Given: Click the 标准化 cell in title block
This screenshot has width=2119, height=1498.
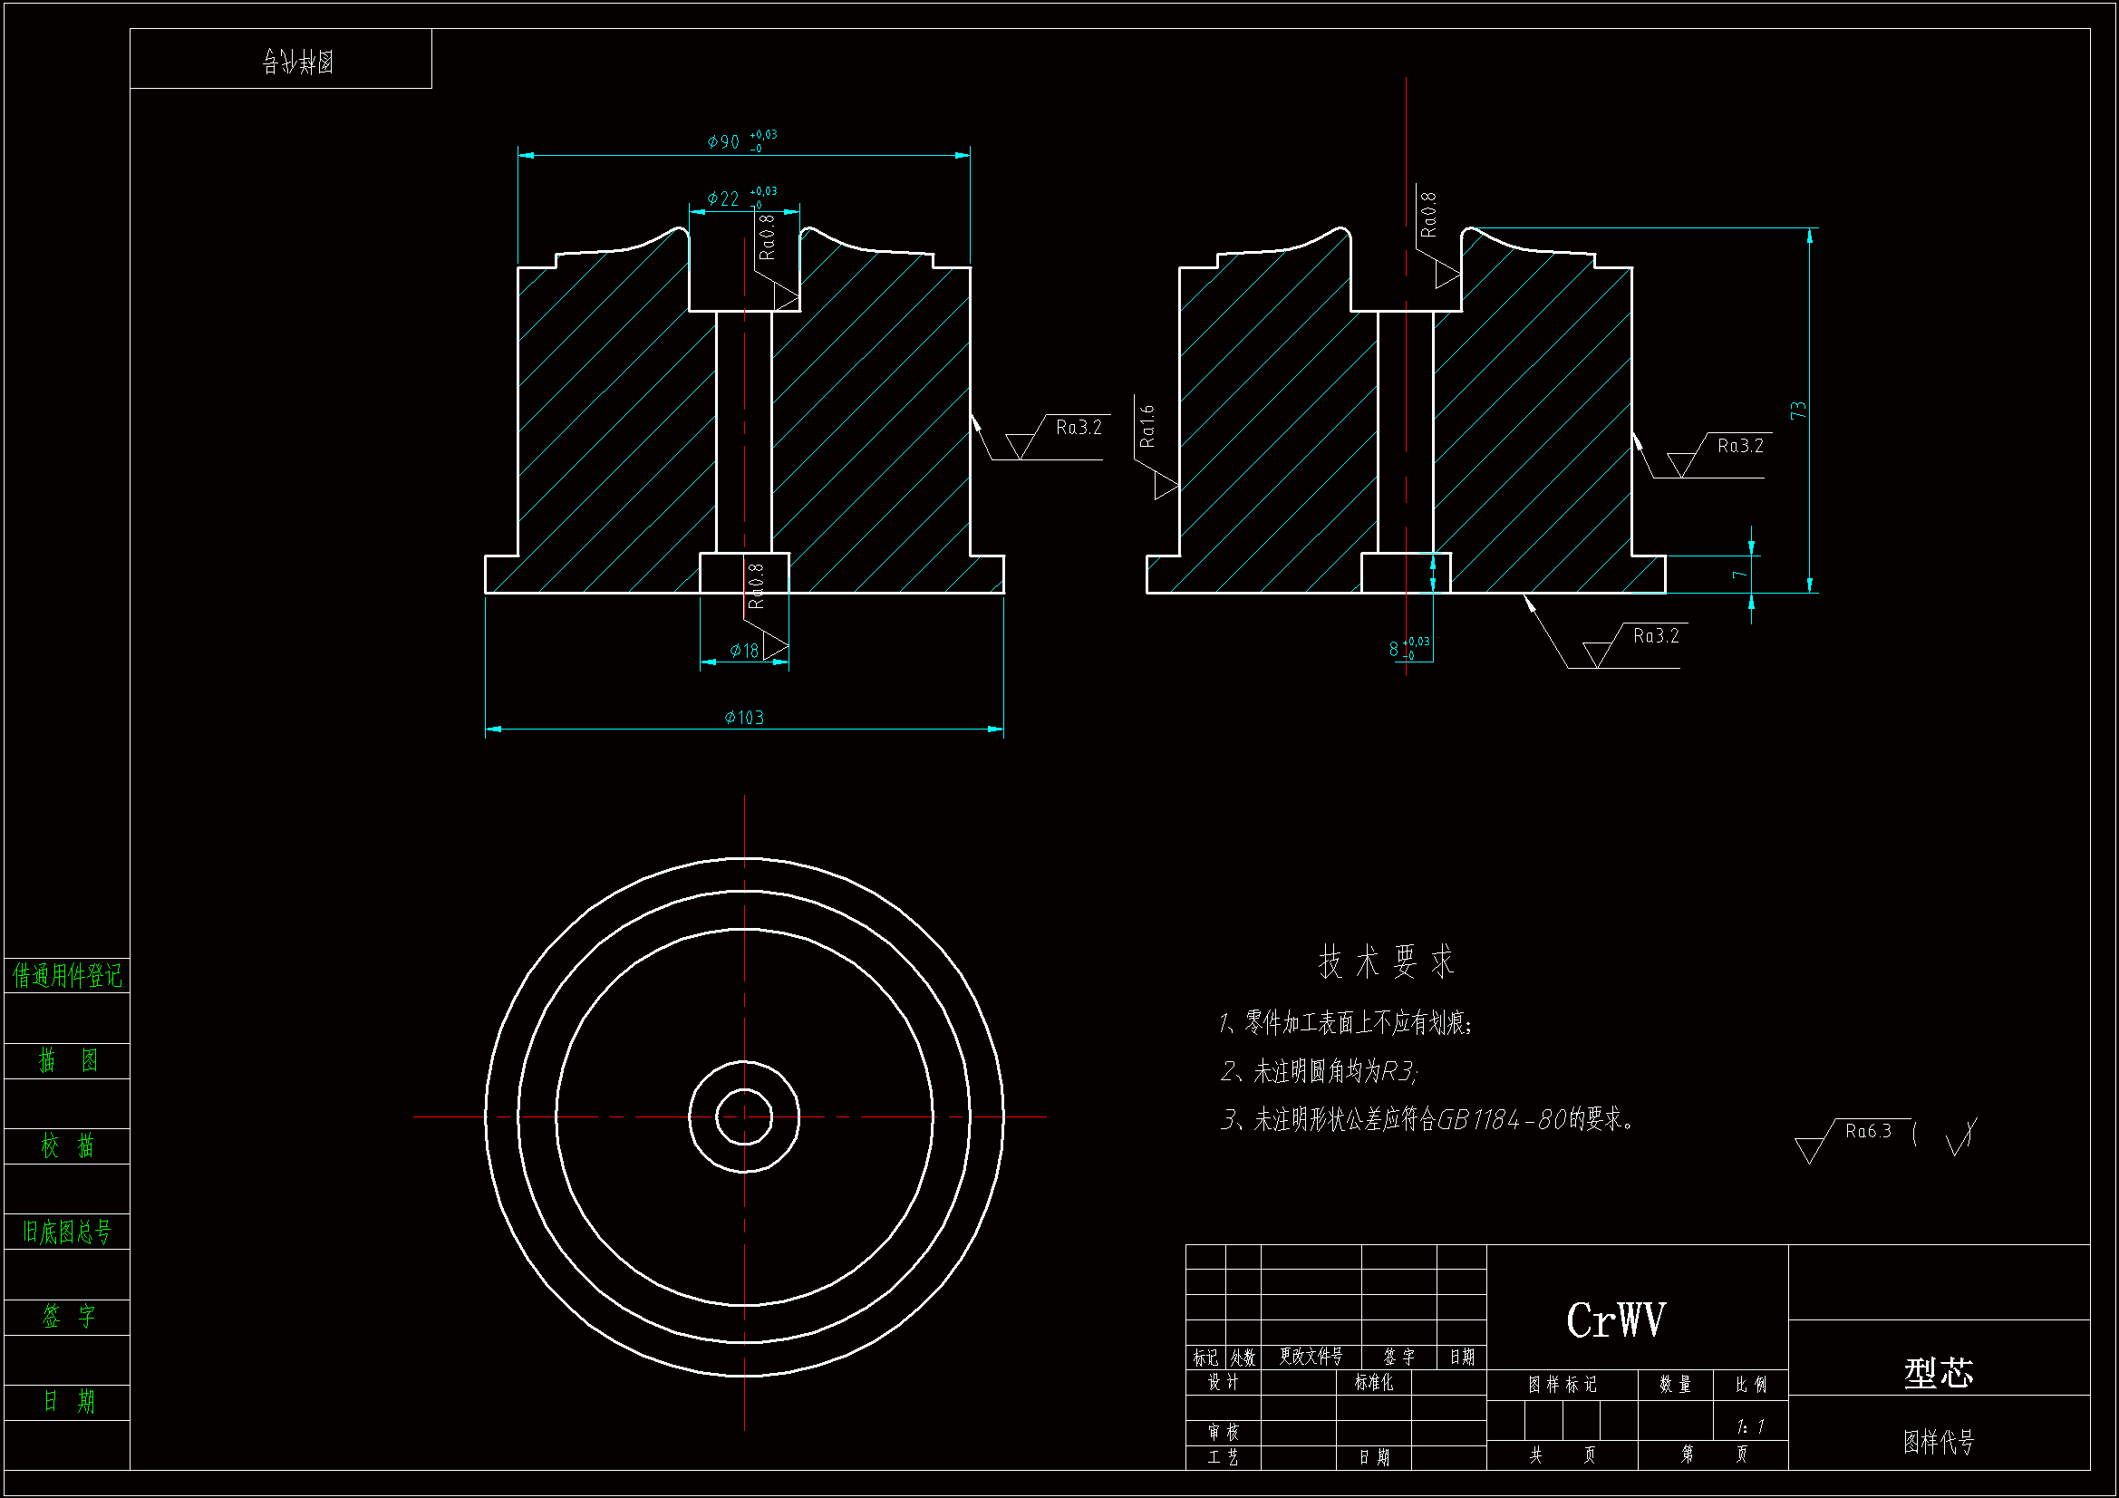Looking at the screenshot, I should coord(1373,1383).
